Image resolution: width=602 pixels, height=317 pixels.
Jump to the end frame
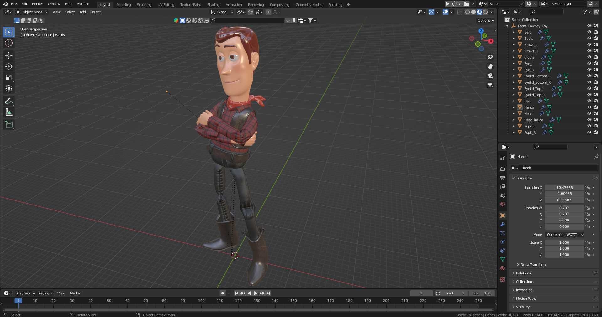(268, 293)
